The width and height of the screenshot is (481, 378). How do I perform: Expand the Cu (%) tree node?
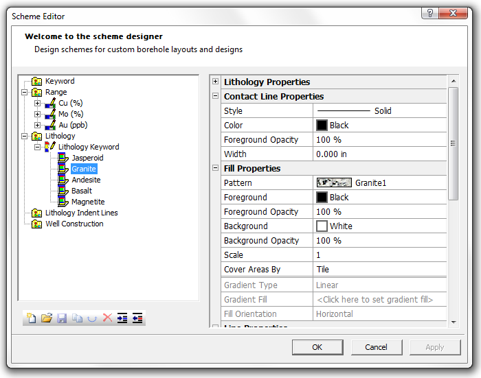[x=38, y=103]
